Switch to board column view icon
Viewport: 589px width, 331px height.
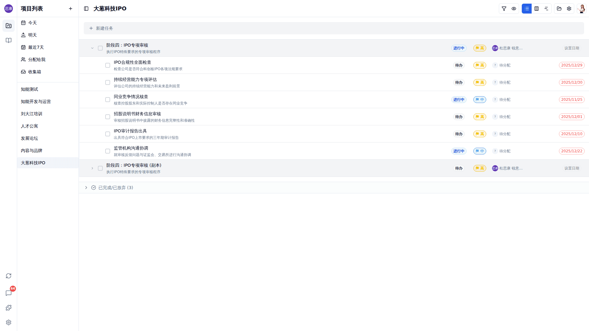pos(537,9)
